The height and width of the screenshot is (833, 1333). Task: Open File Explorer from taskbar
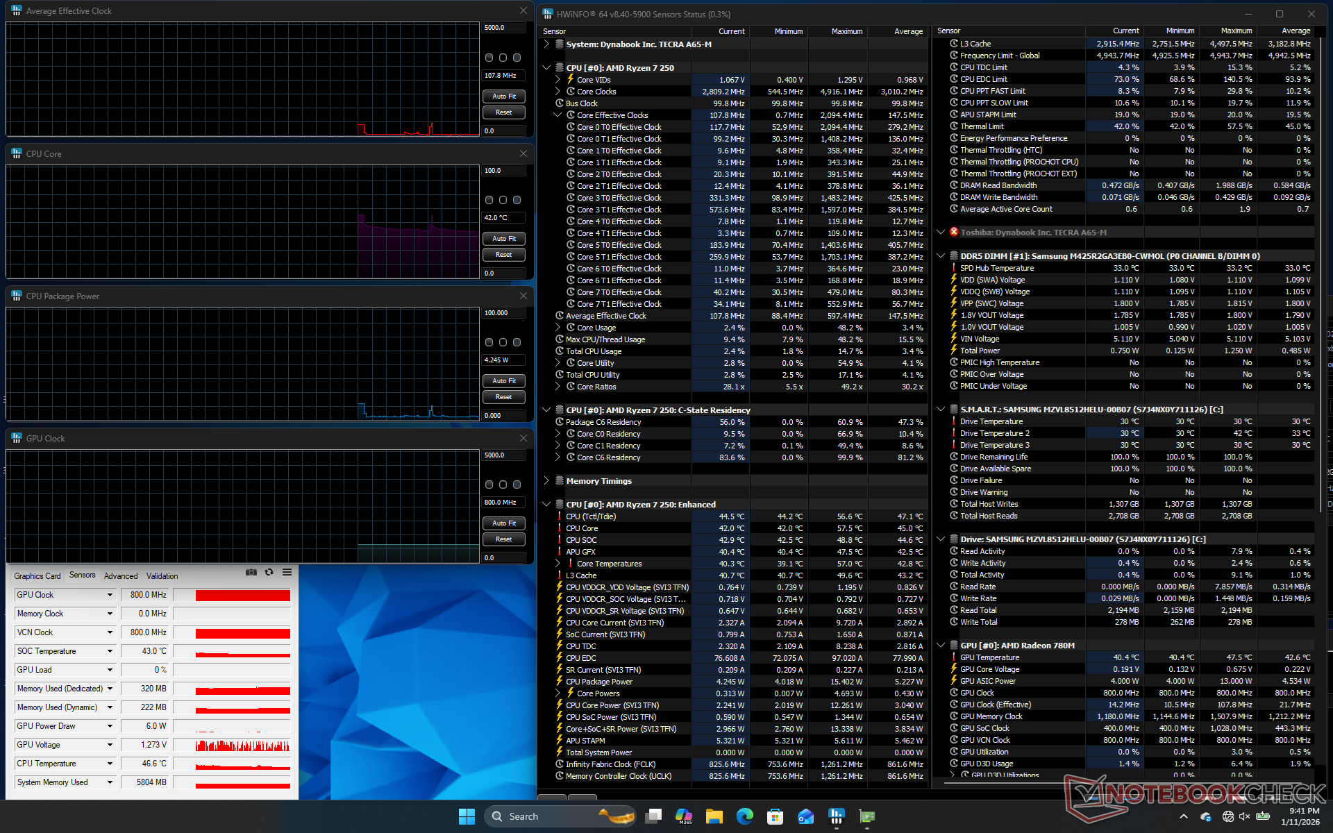[x=714, y=816]
